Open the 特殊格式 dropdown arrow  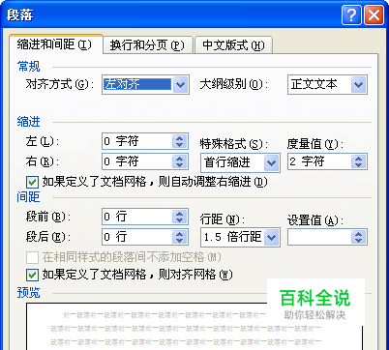click(x=272, y=162)
